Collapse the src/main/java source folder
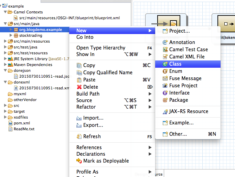Screen dimensions: 235x177 (x=5, y=23)
